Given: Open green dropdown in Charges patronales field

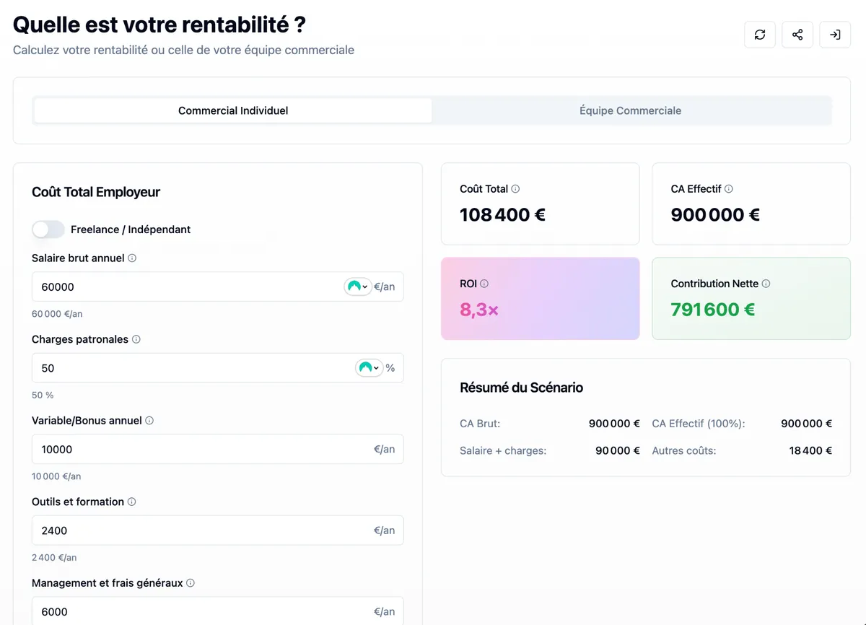Looking at the screenshot, I should (x=369, y=368).
